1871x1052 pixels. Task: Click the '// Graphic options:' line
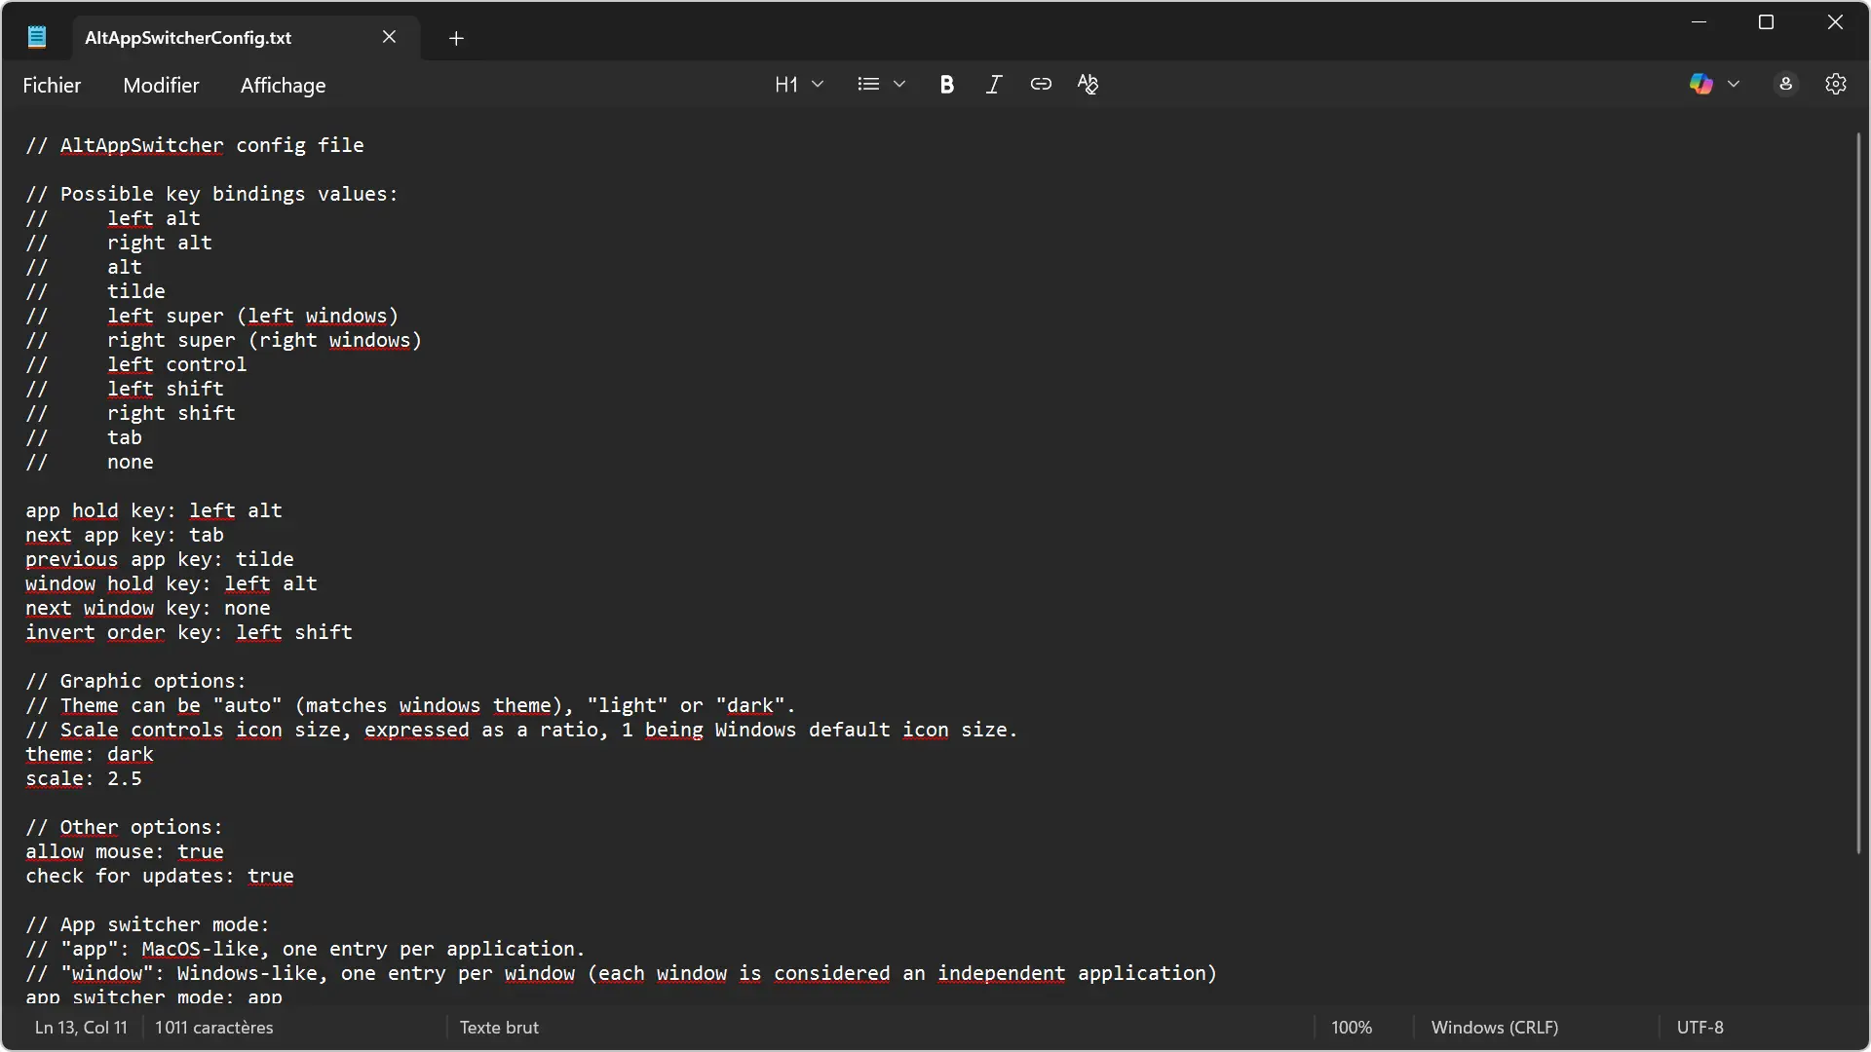[x=135, y=681]
